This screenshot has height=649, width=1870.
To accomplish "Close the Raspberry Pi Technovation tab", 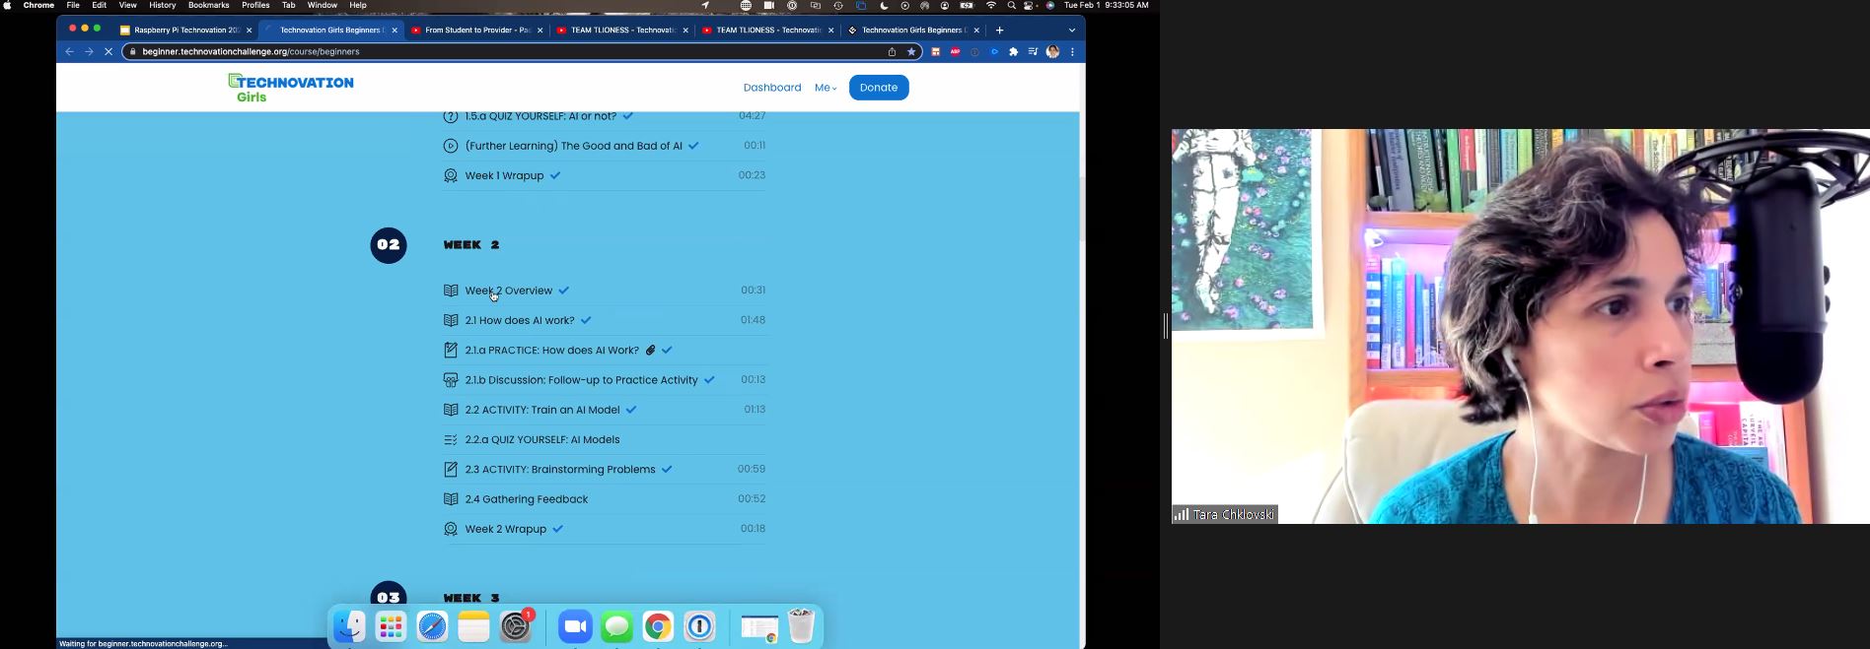I will [250, 31].
